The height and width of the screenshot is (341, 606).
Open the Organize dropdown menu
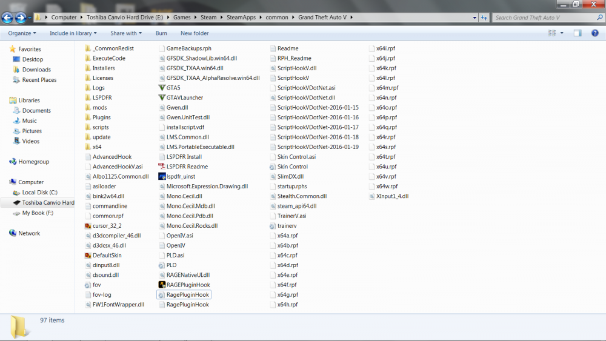pos(22,33)
